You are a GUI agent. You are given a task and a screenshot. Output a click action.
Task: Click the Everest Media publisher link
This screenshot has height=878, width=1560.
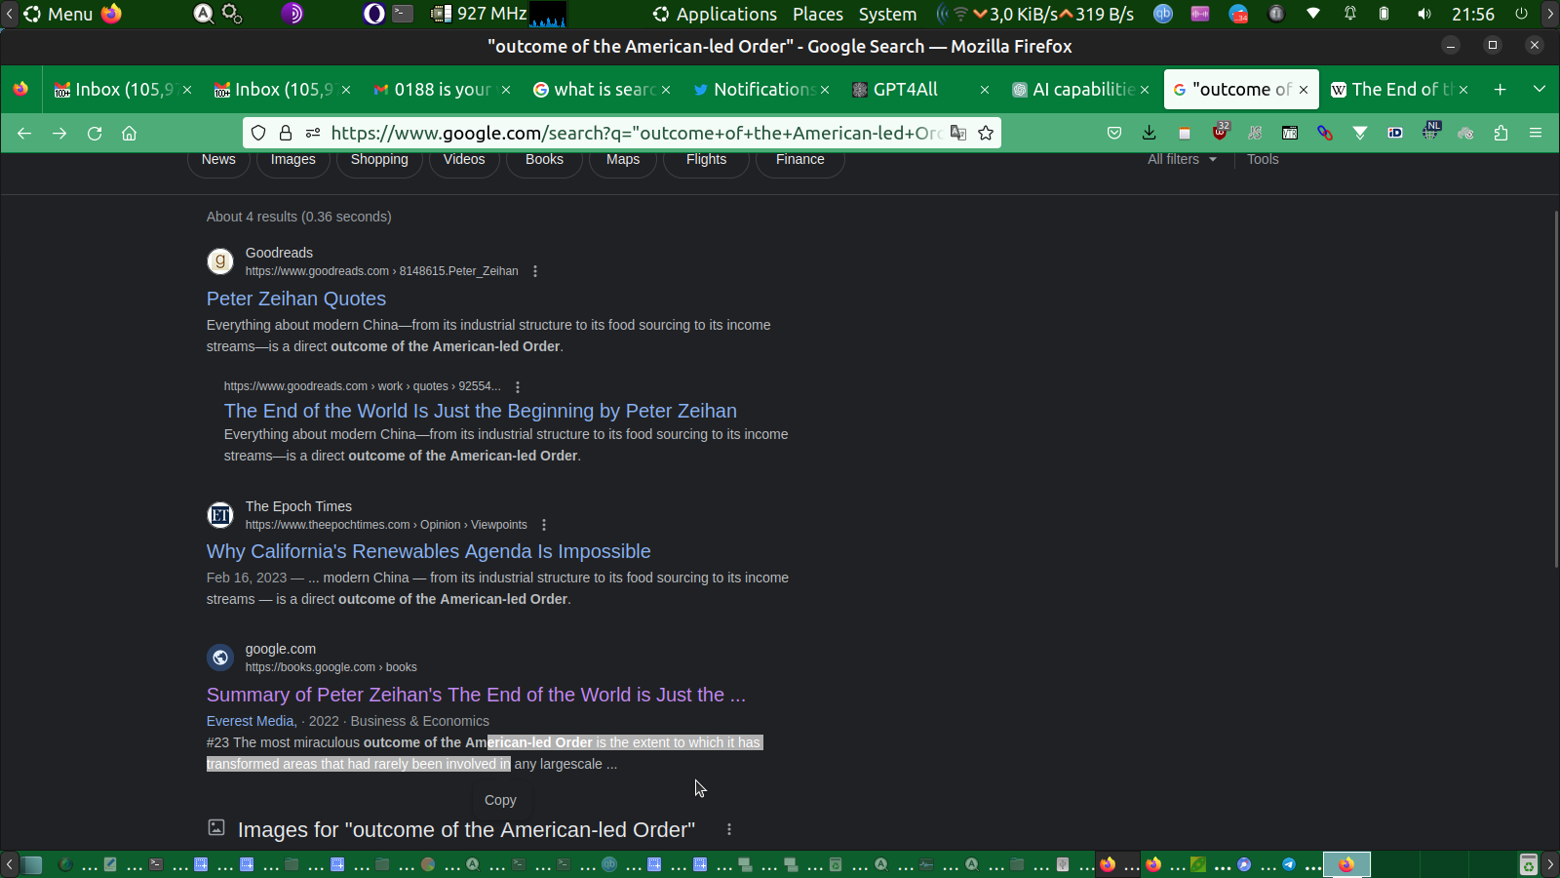pyautogui.click(x=251, y=721)
